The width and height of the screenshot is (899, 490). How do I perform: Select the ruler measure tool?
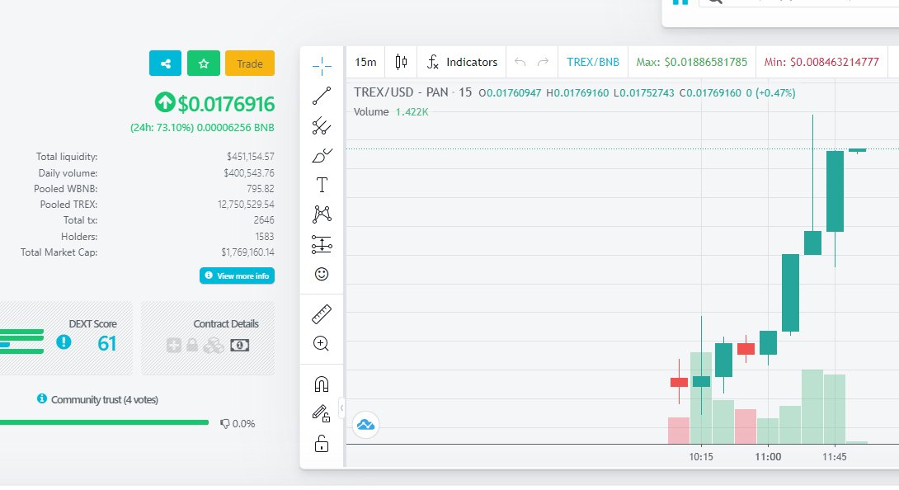click(x=322, y=314)
